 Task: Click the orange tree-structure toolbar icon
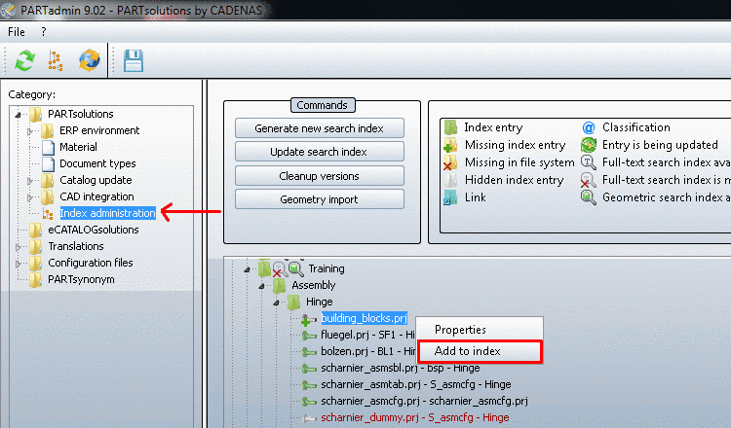56,61
